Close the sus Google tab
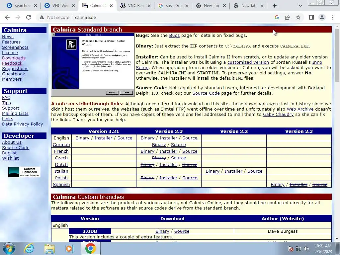This screenshot has width=340, height=255. point(187,6)
